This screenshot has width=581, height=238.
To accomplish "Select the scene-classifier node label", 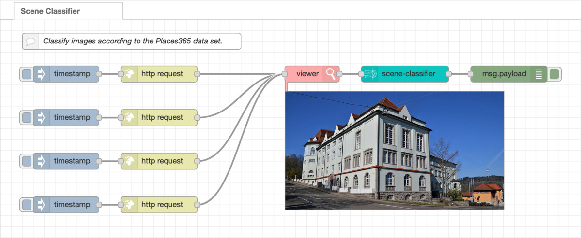I will coord(409,74).
